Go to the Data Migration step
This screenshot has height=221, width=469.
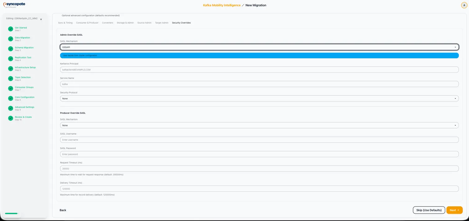click(22, 38)
